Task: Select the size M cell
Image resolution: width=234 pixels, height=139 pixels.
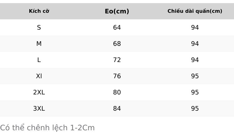Action: coord(39,44)
